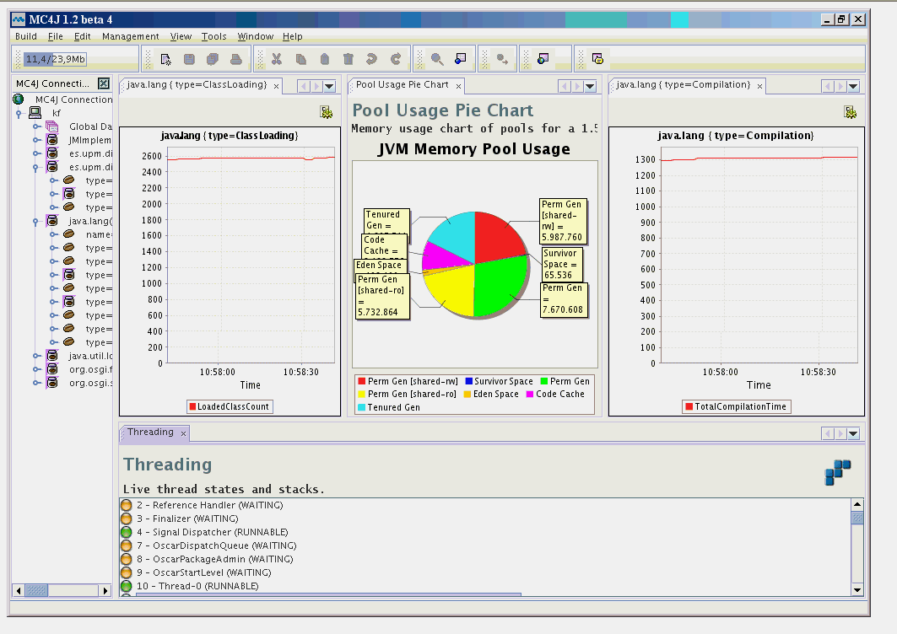
Task: Click the Delete trash can toolbar icon
Action: (x=348, y=59)
